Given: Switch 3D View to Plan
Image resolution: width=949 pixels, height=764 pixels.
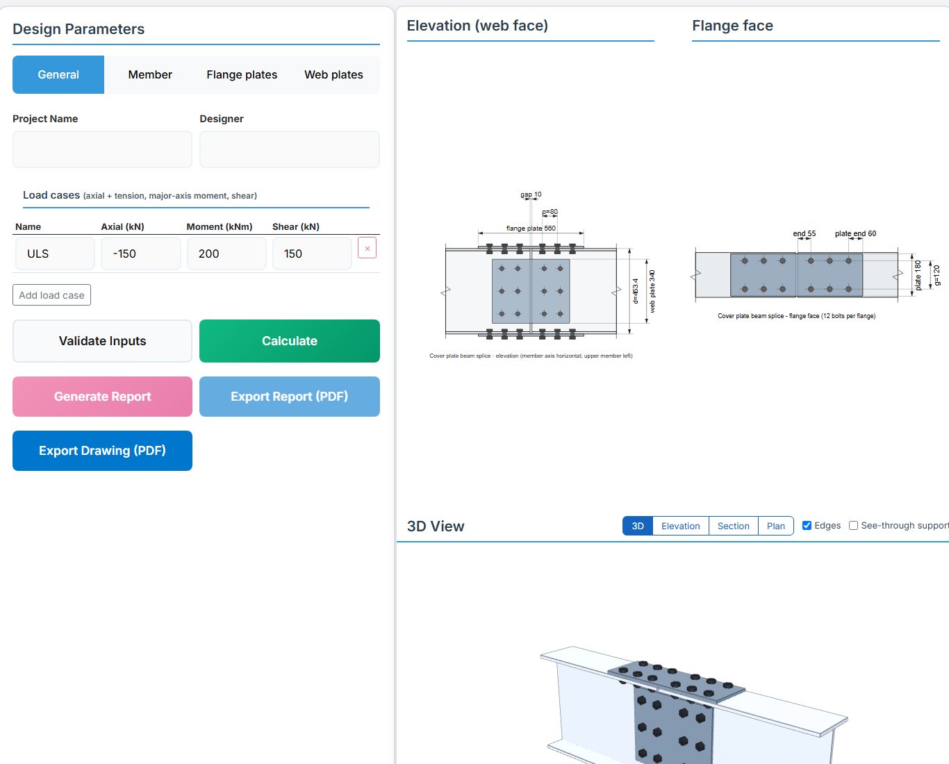Looking at the screenshot, I should click(776, 526).
